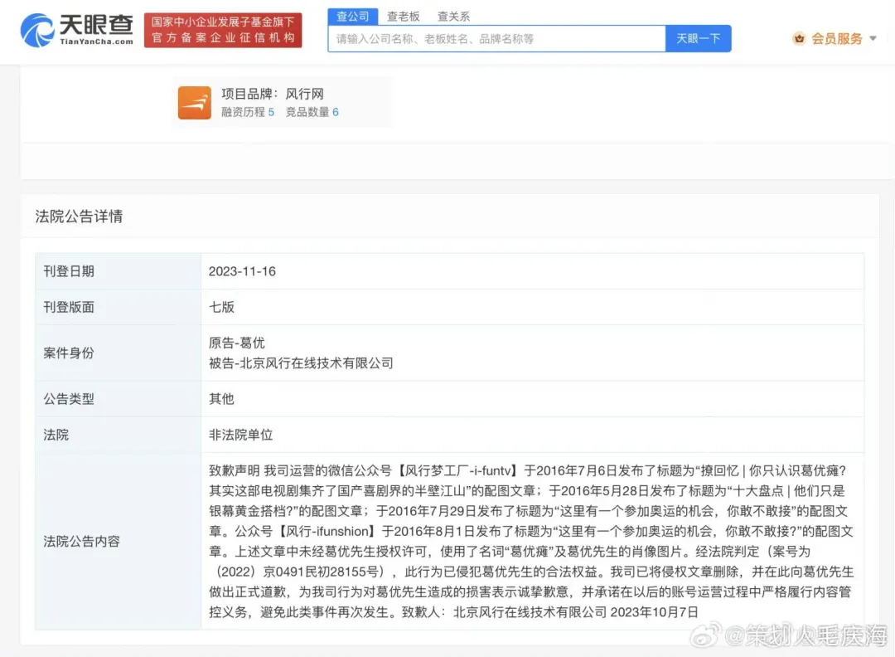Open the 竞品数量 6 link

tap(312, 112)
